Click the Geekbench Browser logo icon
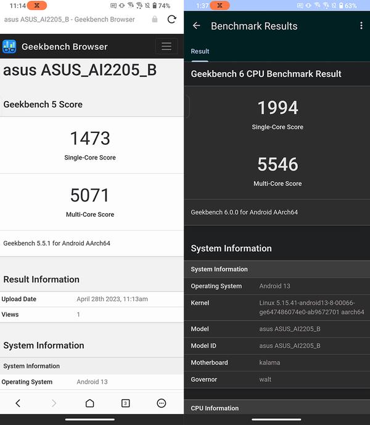This screenshot has height=425, width=370. point(9,47)
